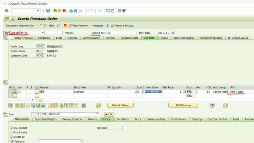The image size is (254, 143).
Task: Click the Hold button
Action: coord(52,25)
